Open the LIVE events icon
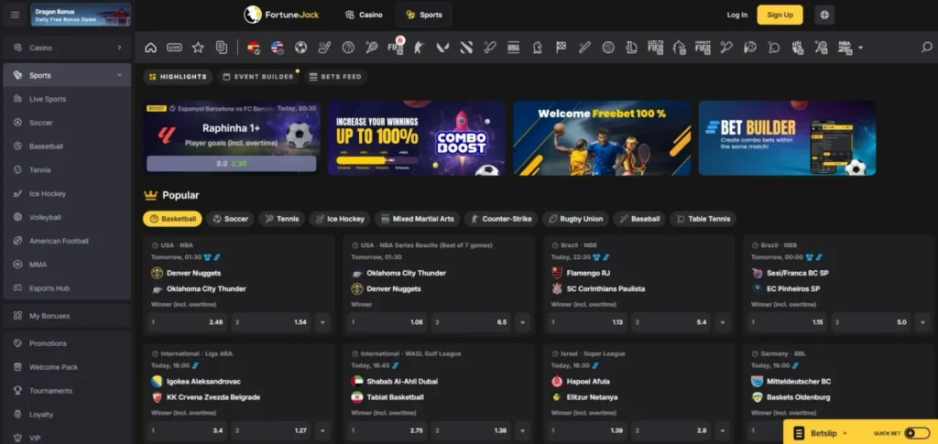Image resolution: width=938 pixels, height=444 pixels. (x=174, y=48)
